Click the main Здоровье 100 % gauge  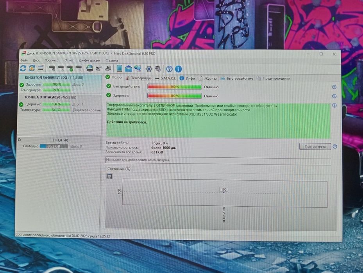tap(175, 96)
